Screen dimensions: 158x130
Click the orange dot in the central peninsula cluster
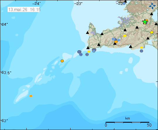point(116,41)
